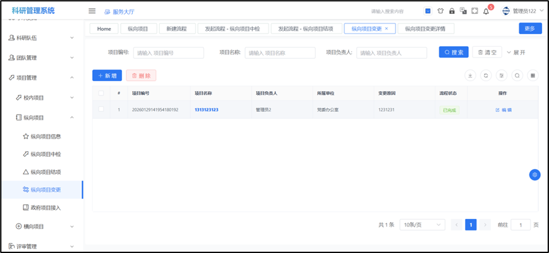Click the blue 新增 button
This screenshot has height=253, width=549.
(107, 76)
